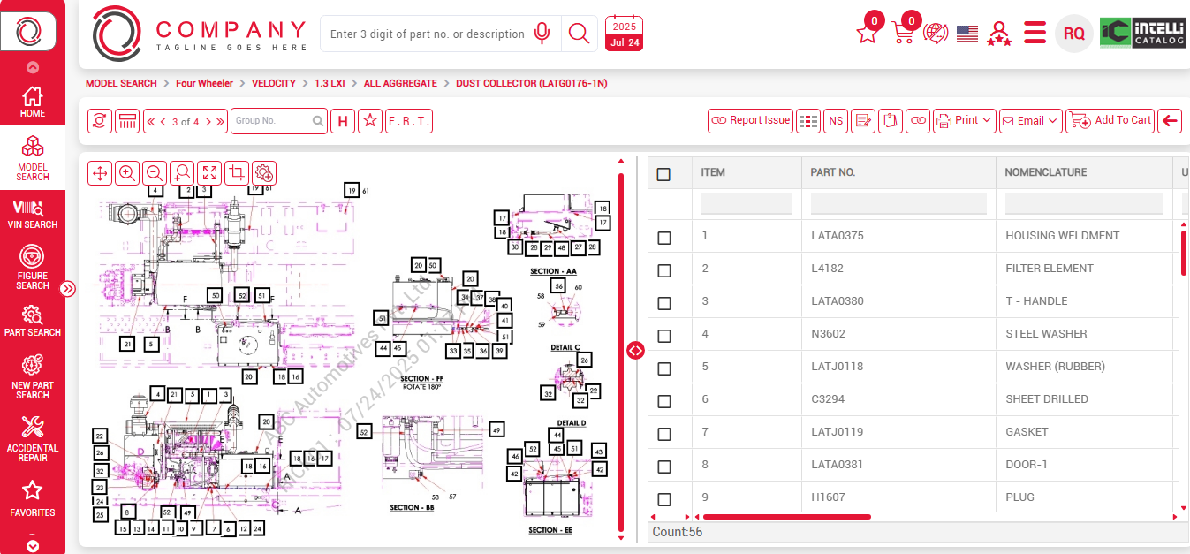
Task: Activate the pan/move diagram tool
Action: point(100,173)
